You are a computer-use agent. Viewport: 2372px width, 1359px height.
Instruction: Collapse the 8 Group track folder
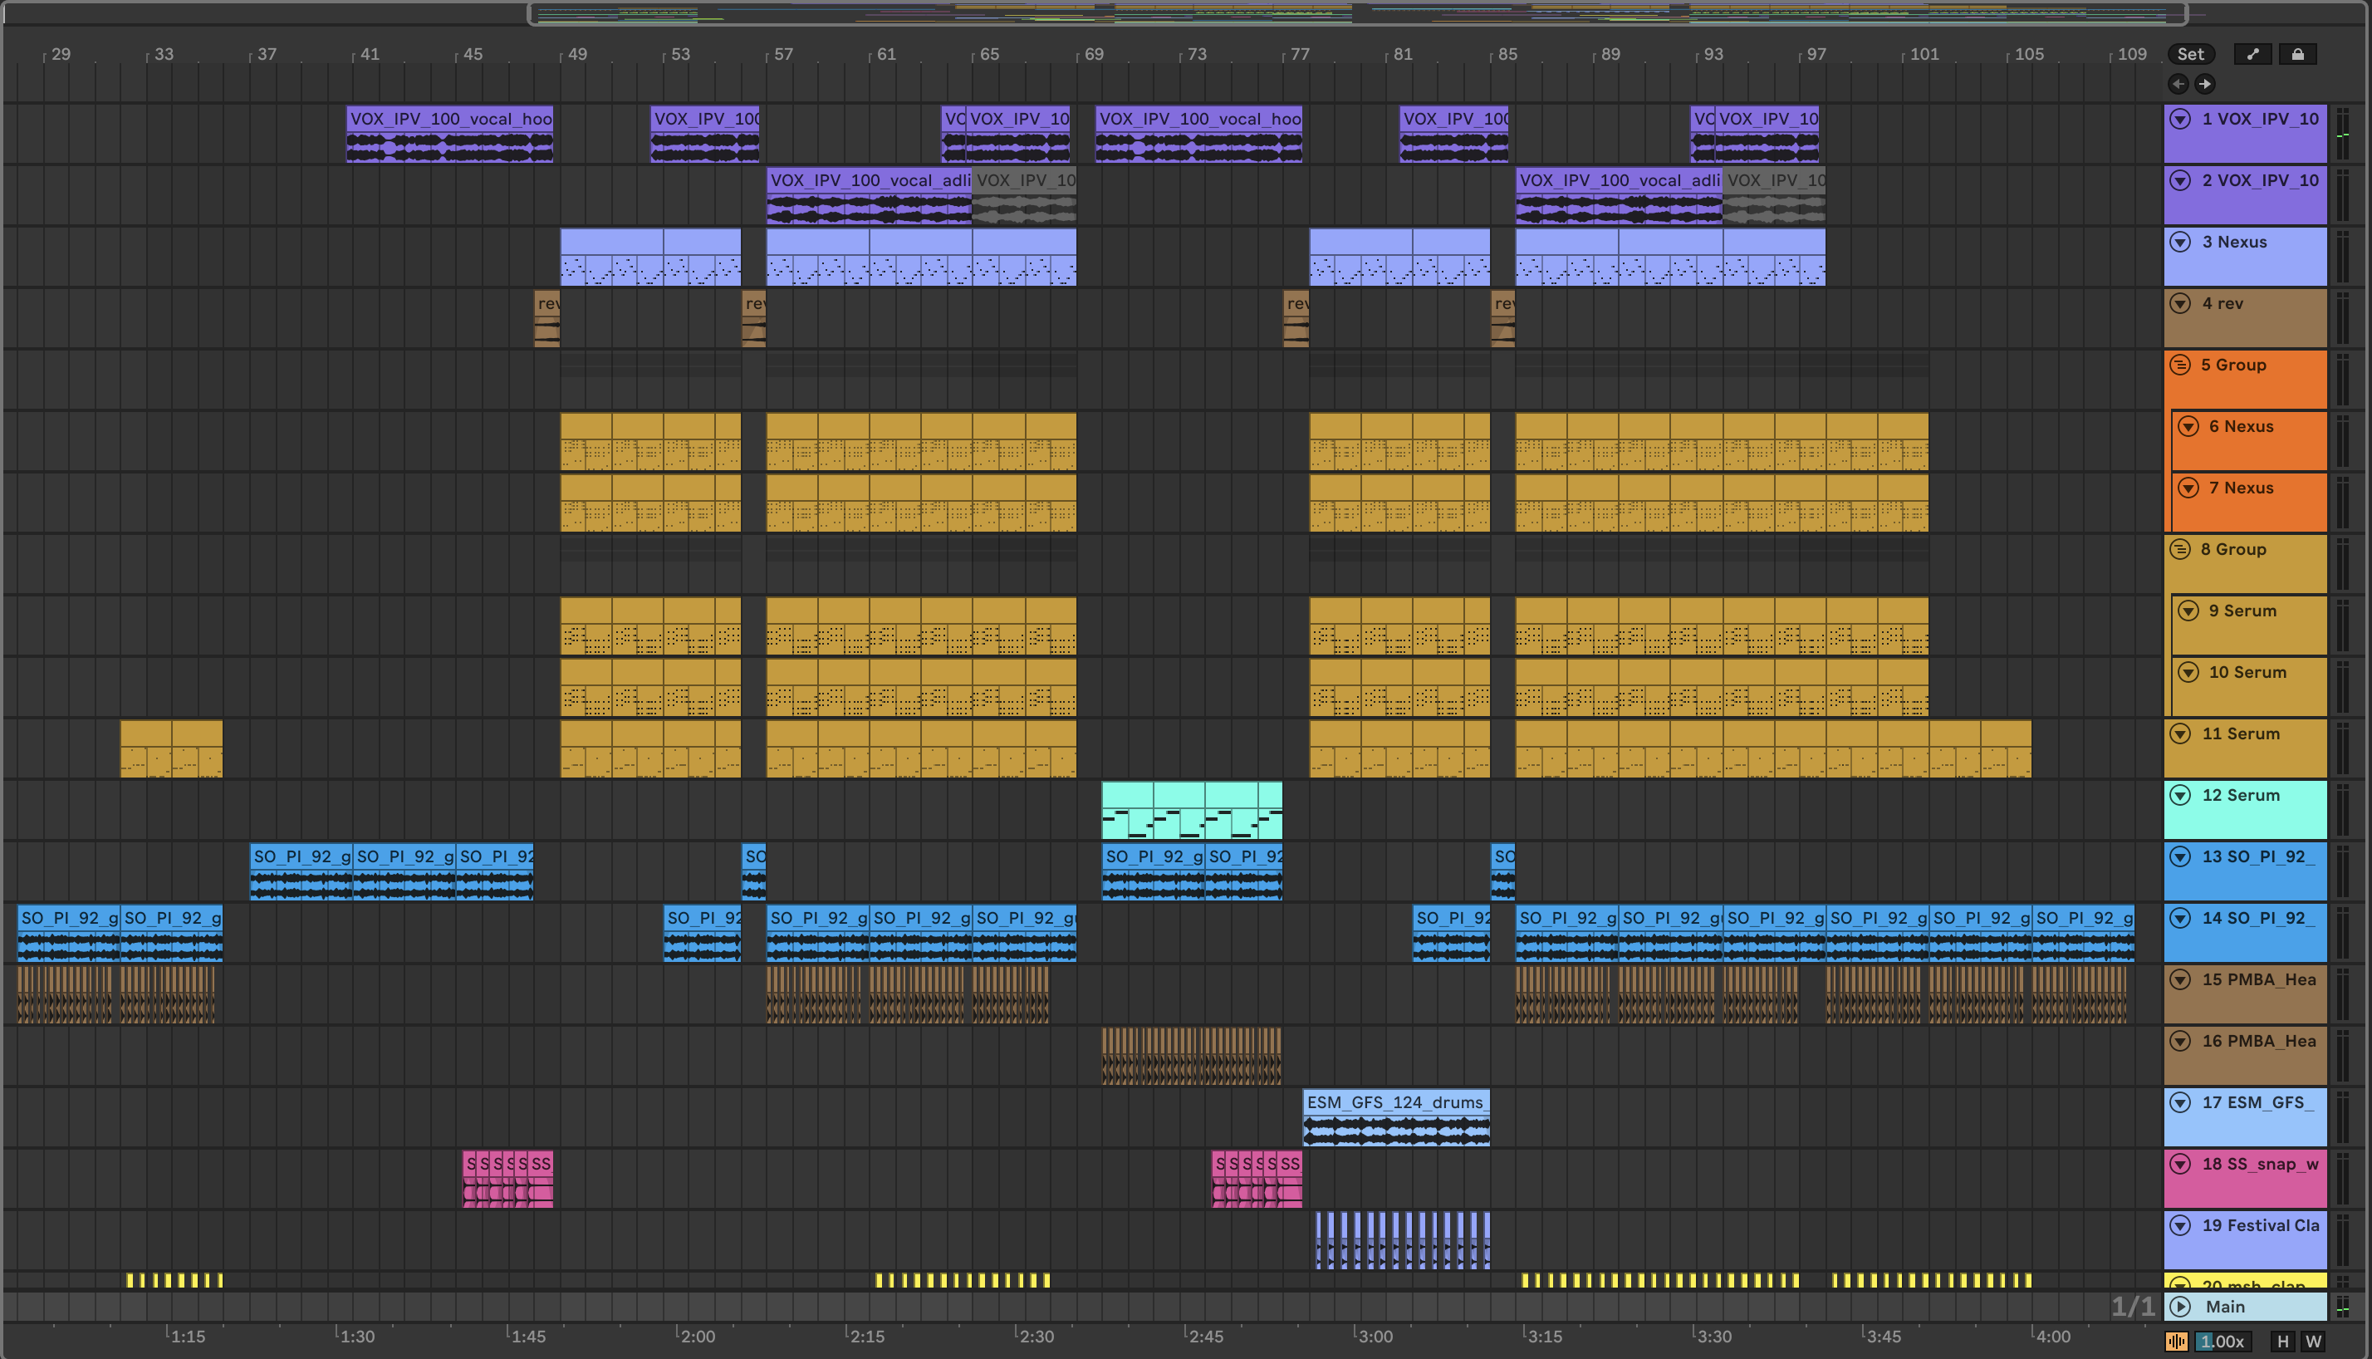(2180, 549)
